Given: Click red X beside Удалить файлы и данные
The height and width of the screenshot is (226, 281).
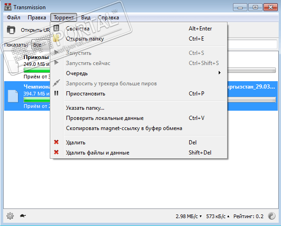Looking at the screenshot, I should pyautogui.click(x=56, y=152).
